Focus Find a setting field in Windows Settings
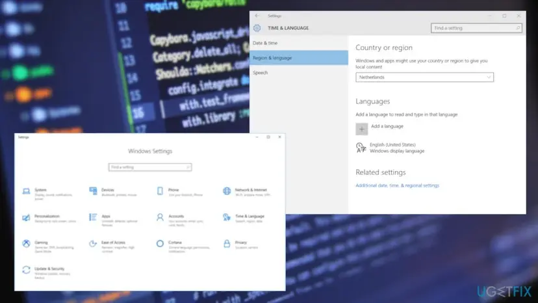 pos(150,167)
